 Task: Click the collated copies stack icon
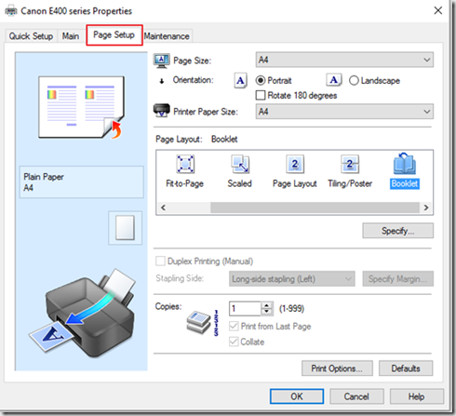[x=199, y=322]
